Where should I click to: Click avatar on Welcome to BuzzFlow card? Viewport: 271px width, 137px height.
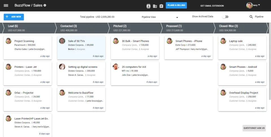(62, 93)
